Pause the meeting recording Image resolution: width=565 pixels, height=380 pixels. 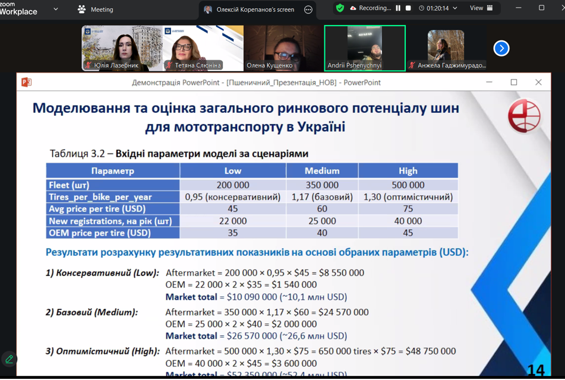coord(398,8)
